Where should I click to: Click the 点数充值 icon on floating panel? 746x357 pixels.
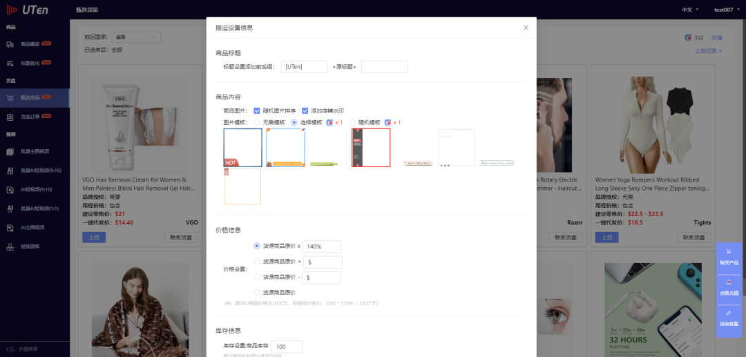[729, 282]
